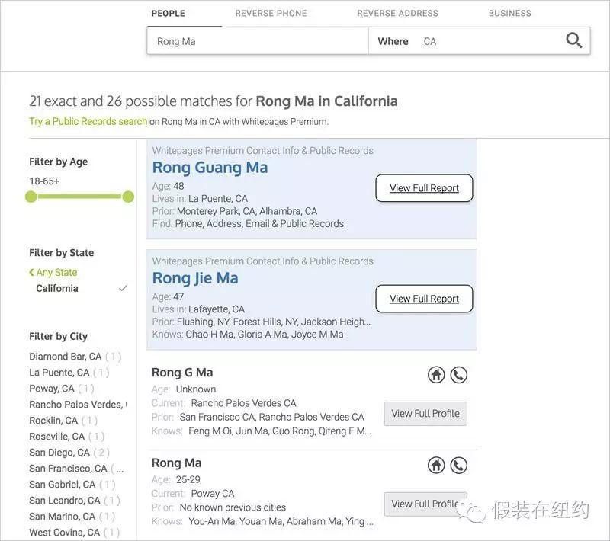Click the search magnifier icon
The height and width of the screenshot is (541, 610).
pyautogui.click(x=573, y=40)
